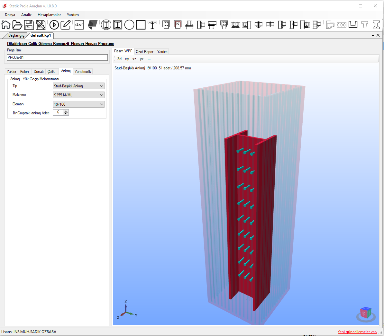Click the dark 3D plate icon
Screen dimensions: 384x336
click(x=93, y=25)
